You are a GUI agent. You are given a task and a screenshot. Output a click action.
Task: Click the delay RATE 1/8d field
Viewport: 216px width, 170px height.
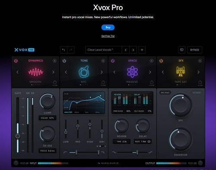tap(143, 142)
